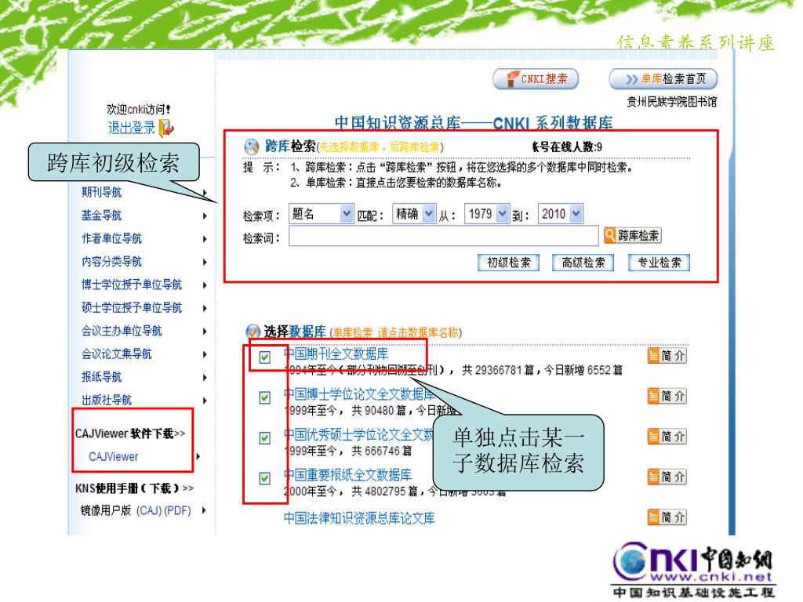Expand the 镜像用户版 arrow
This screenshot has width=803, height=602.
coord(205,510)
